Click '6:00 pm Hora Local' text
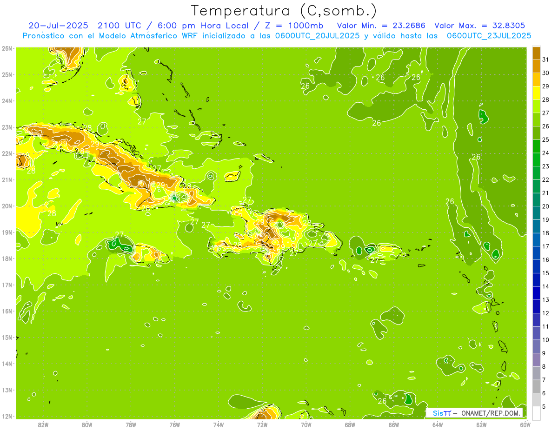558x431 pixels. [x=203, y=26]
